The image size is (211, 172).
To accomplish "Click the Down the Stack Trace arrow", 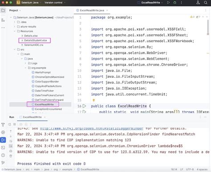I will click(x=11, y=136).
